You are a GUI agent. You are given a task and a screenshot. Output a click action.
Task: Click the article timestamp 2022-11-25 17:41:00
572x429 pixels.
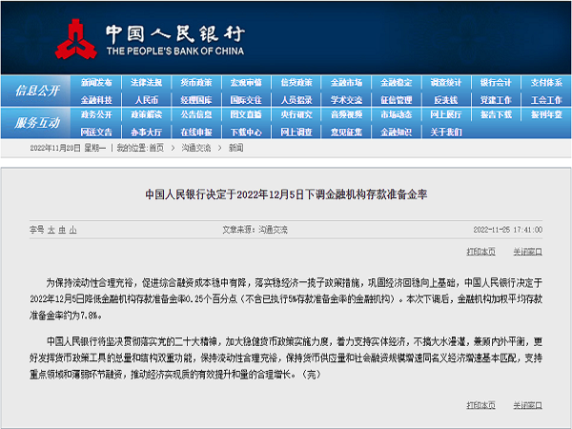point(508,230)
